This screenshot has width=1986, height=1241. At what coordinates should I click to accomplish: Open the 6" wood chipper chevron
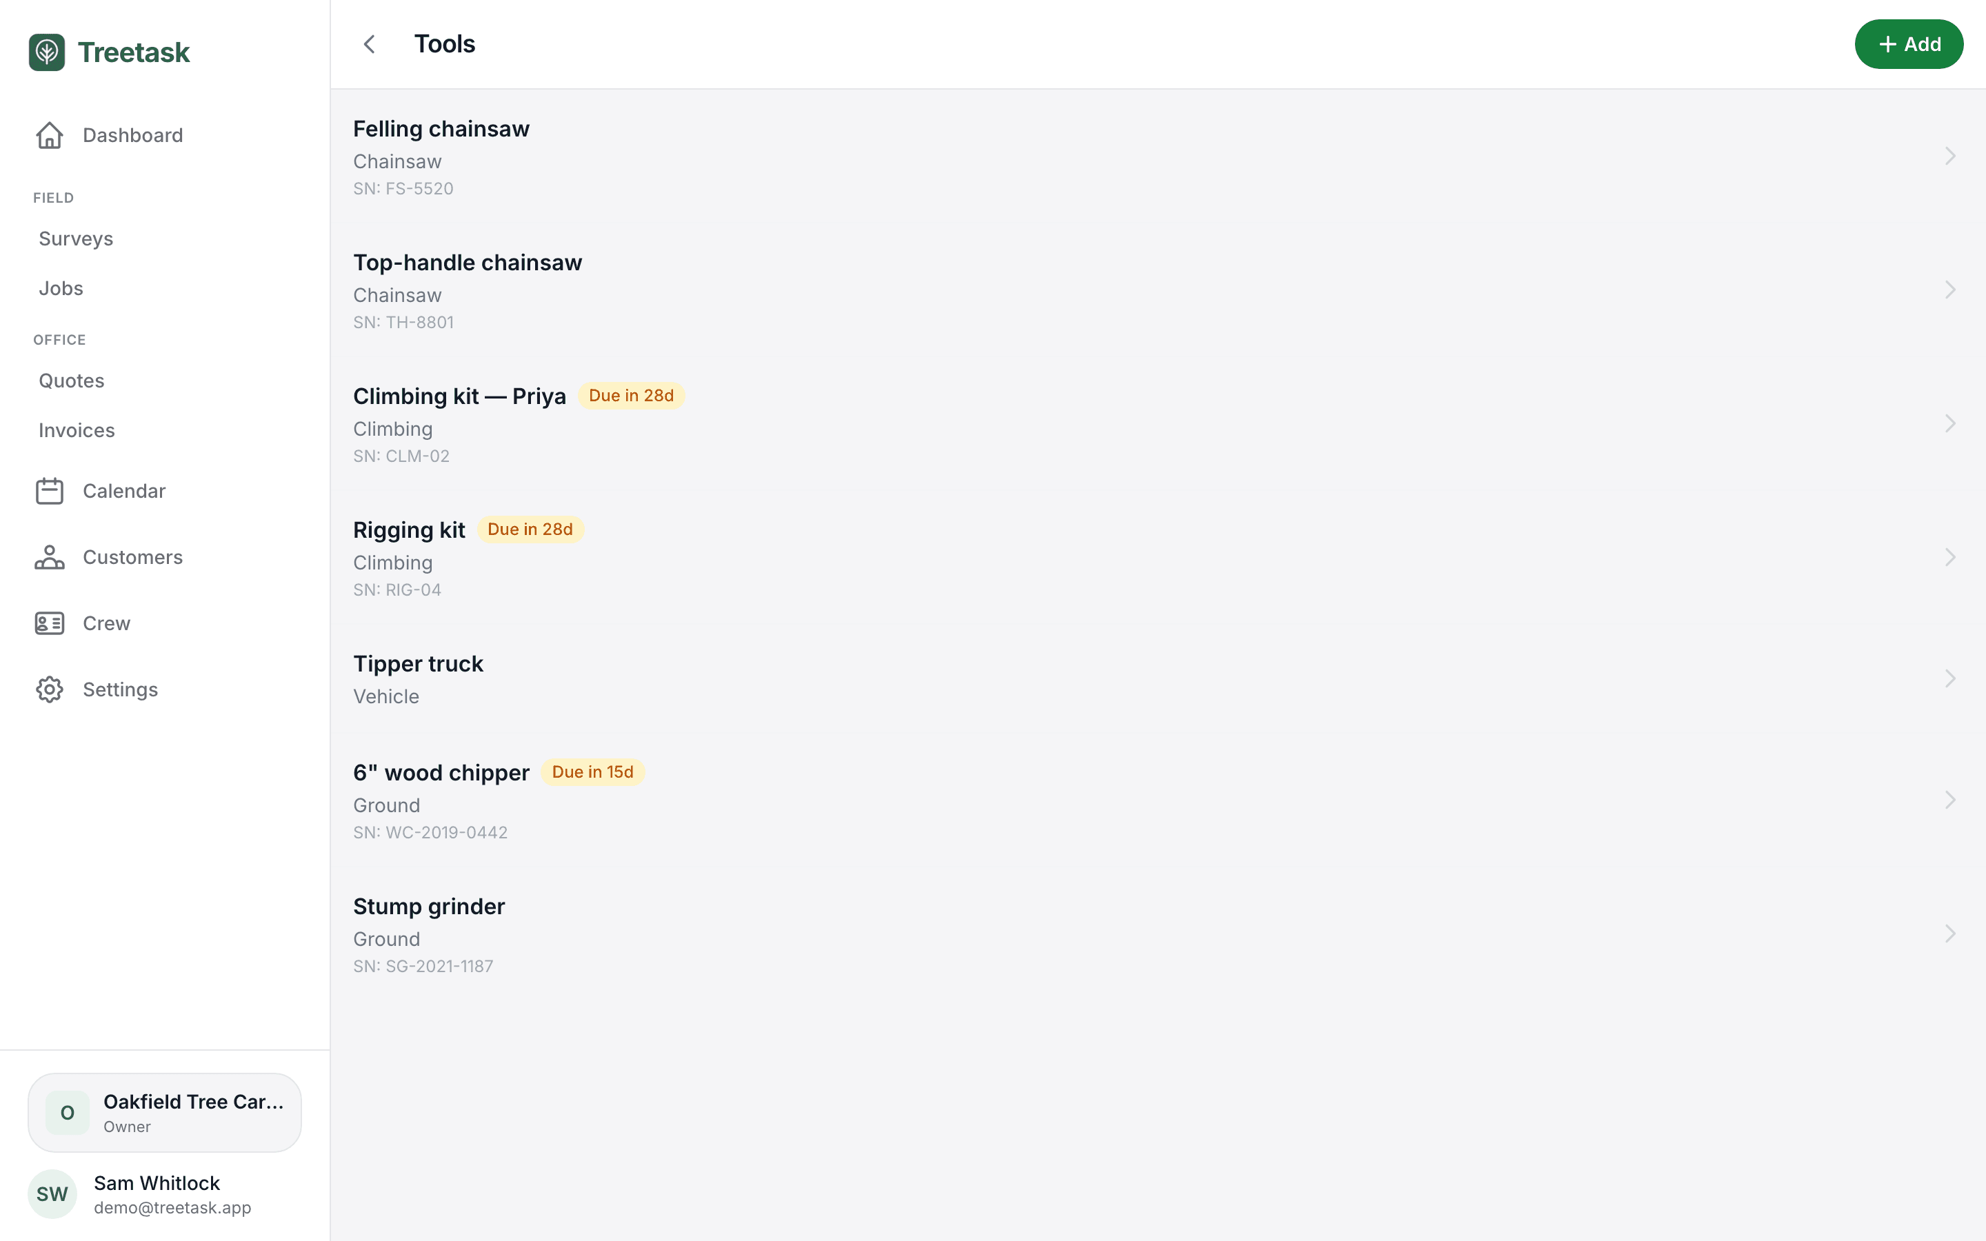[x=1950, y=800]
